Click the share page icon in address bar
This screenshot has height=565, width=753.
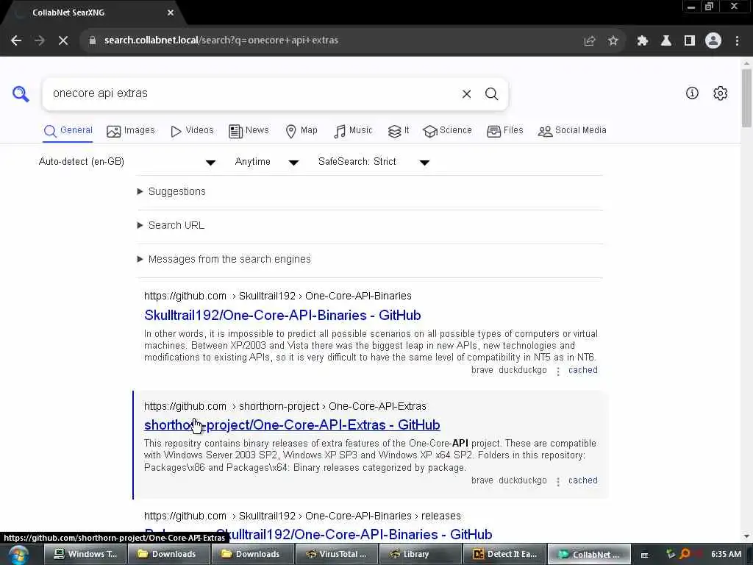pos(590,41)
